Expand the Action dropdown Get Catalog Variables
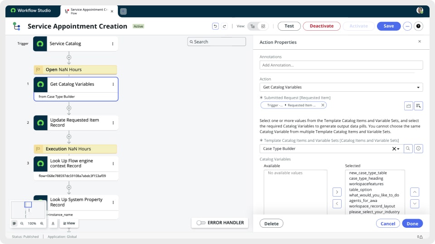Image resolution: width=435 pixels, height=244 pixels. pyautogui.click(x=417, y=87)
